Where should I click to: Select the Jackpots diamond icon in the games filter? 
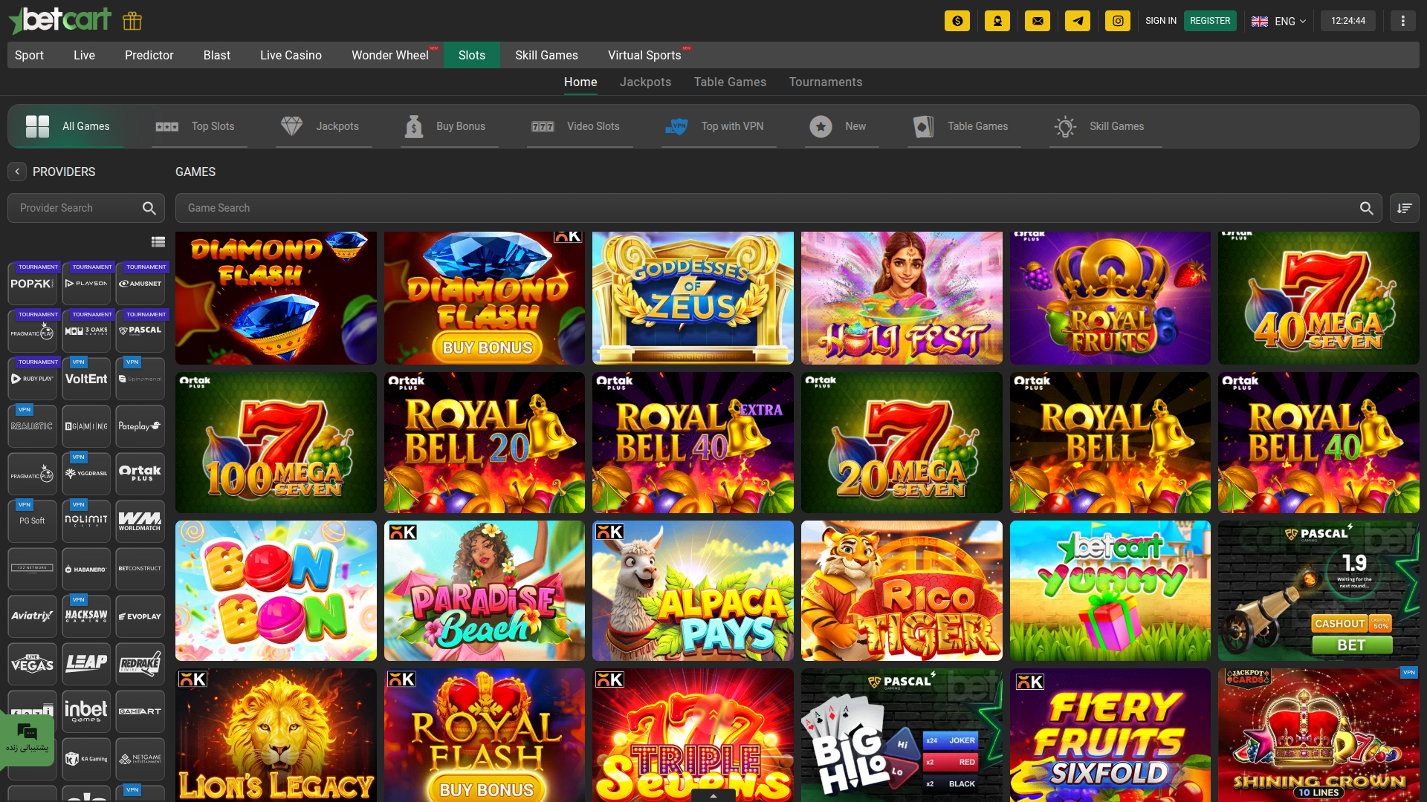pos(291,126)
